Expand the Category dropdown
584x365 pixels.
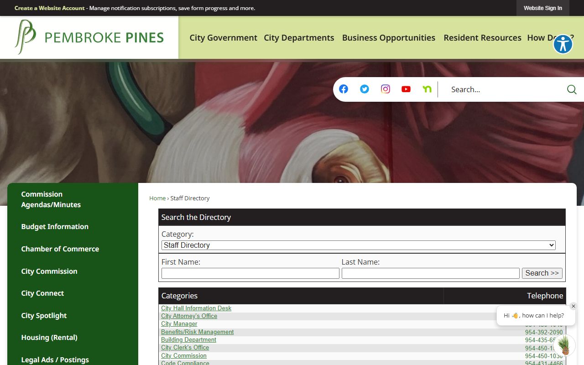click(359, 245)
